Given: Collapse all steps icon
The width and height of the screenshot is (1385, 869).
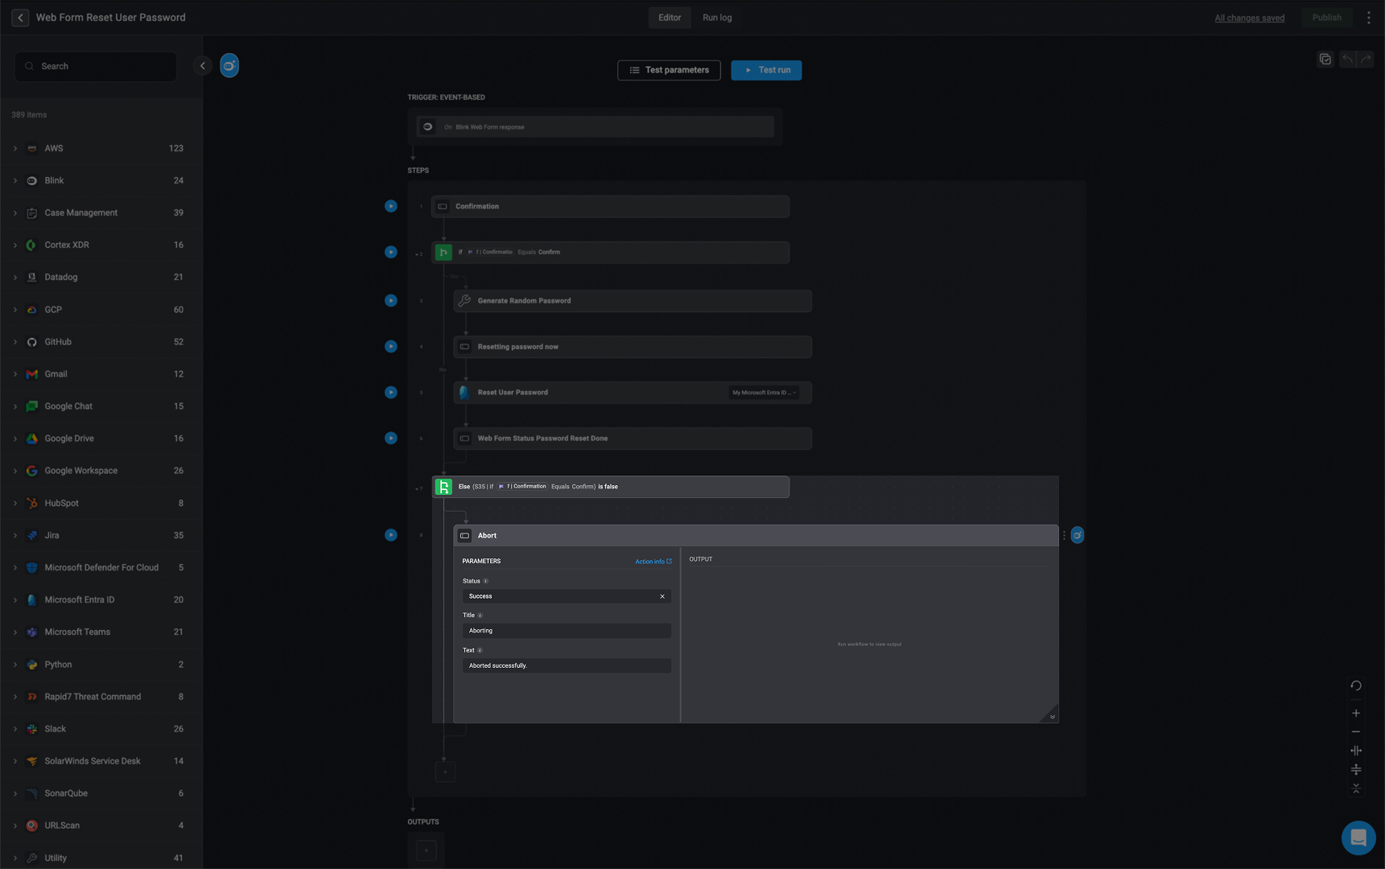Looking at the screenshot, I should coord(1356,789).
